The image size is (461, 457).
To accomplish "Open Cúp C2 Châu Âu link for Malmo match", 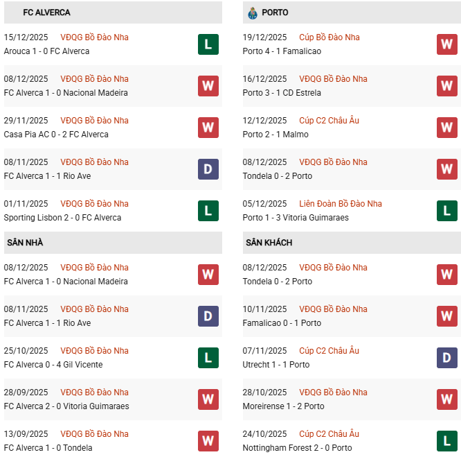I will 329,121.
